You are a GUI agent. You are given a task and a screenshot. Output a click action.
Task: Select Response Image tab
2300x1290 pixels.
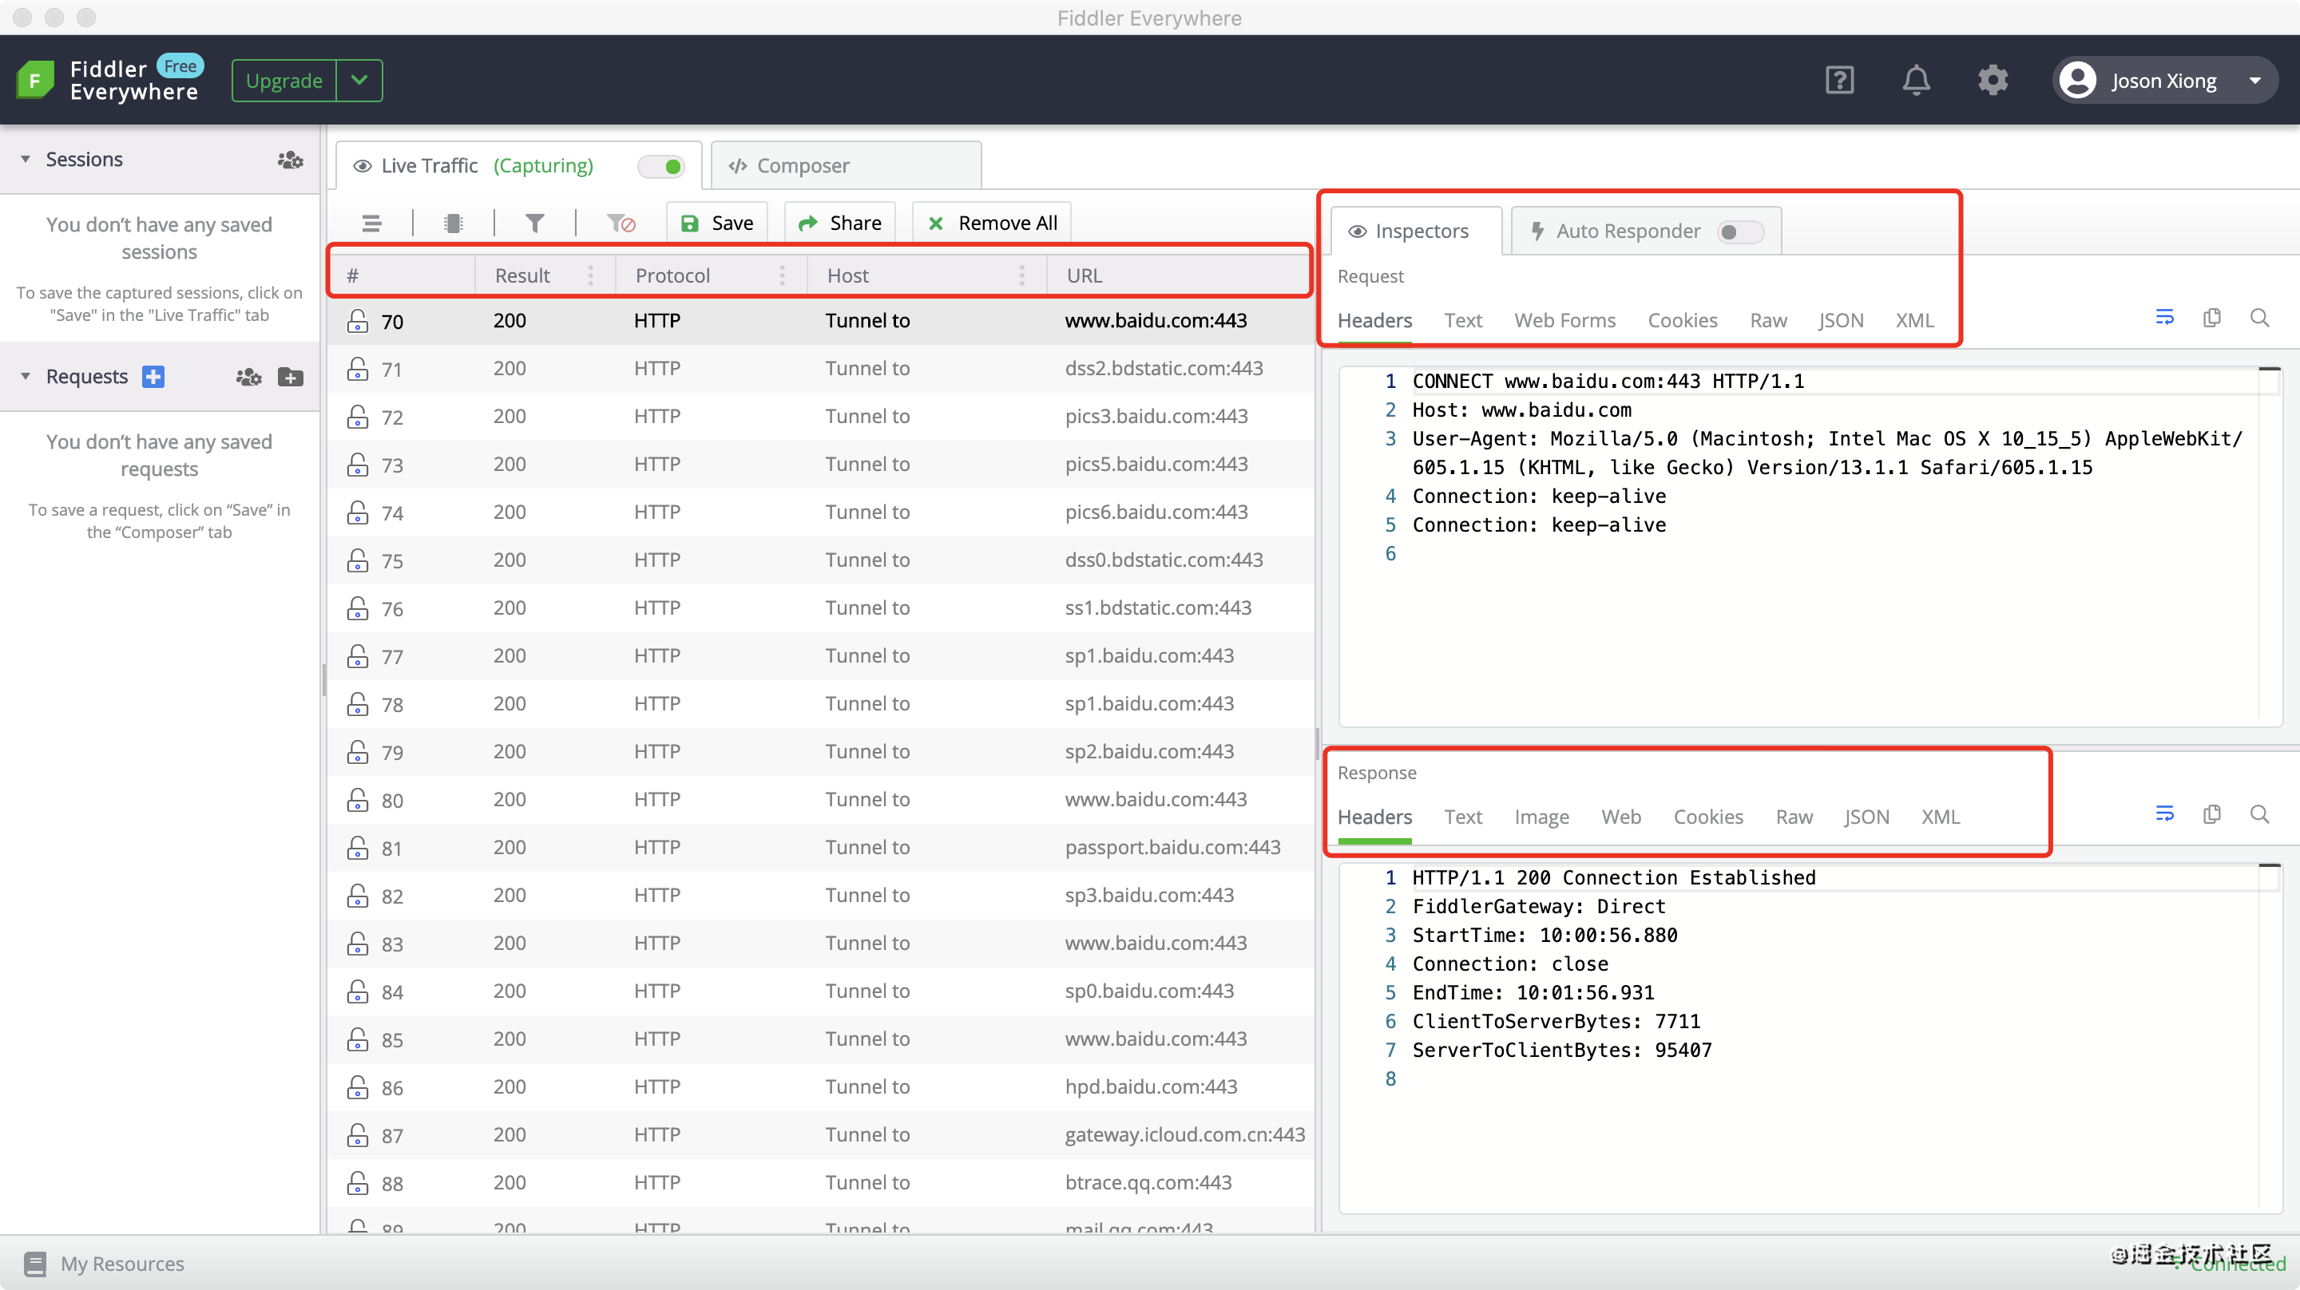coord(1541,817)
